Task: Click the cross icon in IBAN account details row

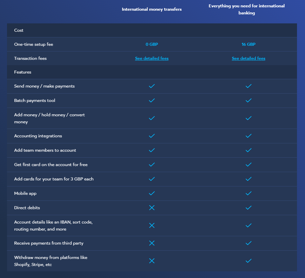Action: coord(152,226)
